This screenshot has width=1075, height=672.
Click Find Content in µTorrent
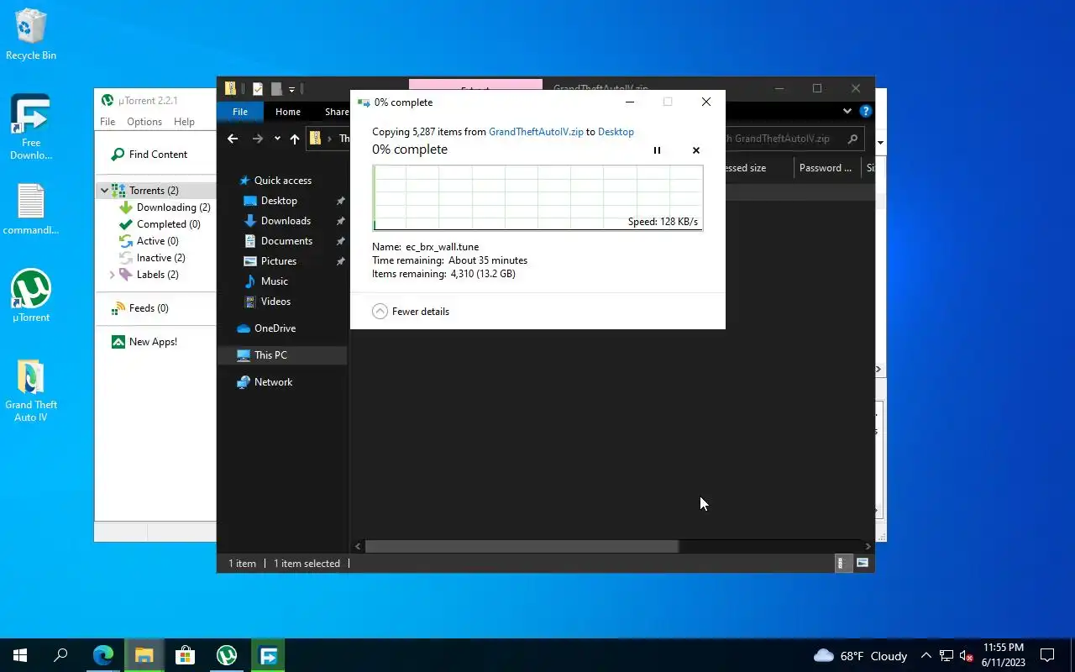click(x=149, y=155)
